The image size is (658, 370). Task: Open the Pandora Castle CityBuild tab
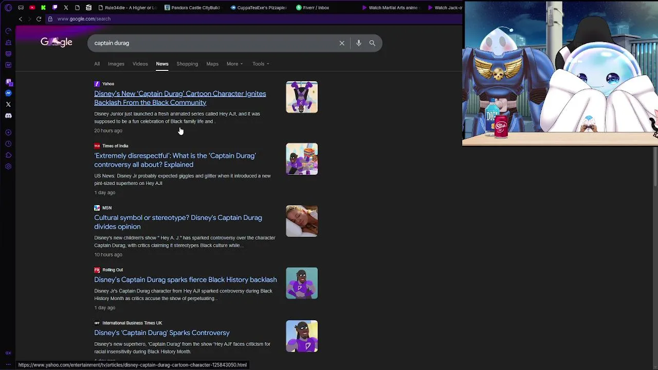pos(193,8)
